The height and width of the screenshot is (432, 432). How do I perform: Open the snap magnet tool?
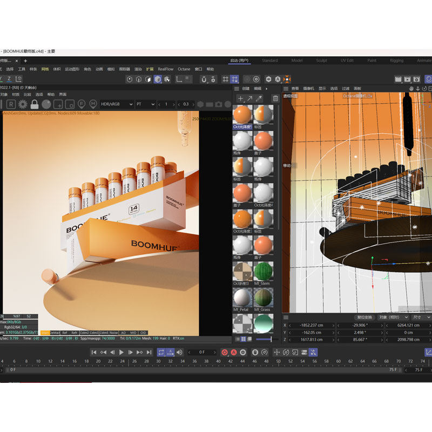point(204,79)
